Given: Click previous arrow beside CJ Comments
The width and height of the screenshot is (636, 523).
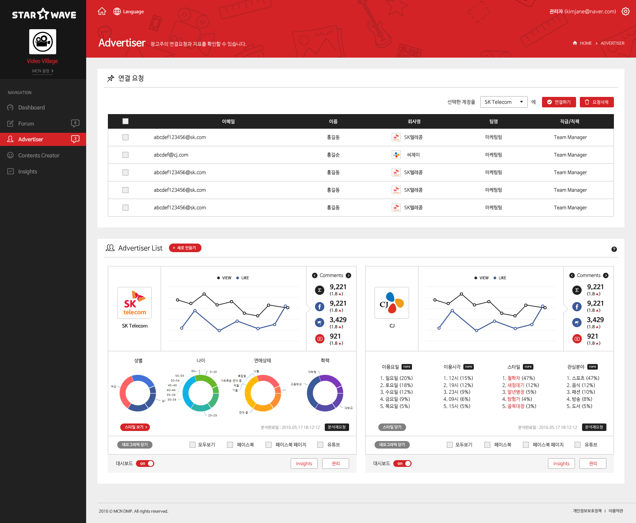Looking at the screenshot, I should click(x=572, y=275).
